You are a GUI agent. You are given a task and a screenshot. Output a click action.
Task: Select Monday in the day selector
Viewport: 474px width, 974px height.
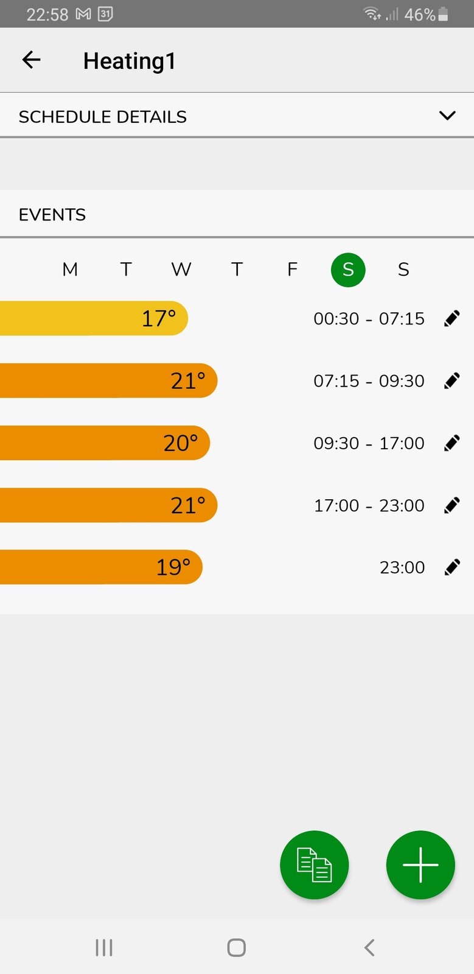point(70,269)
